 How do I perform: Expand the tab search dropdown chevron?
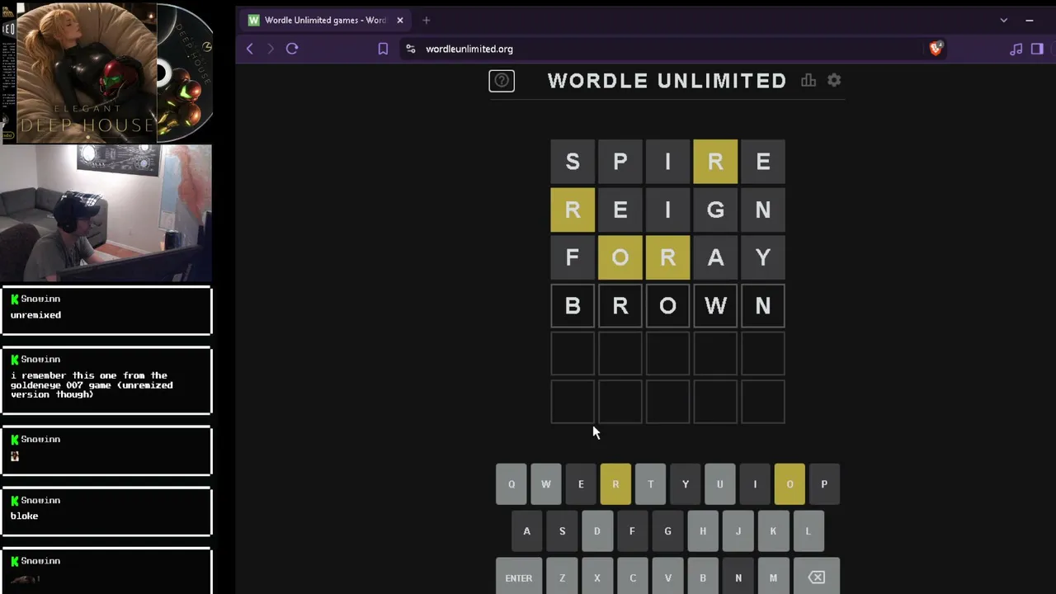coord(1003,20)
